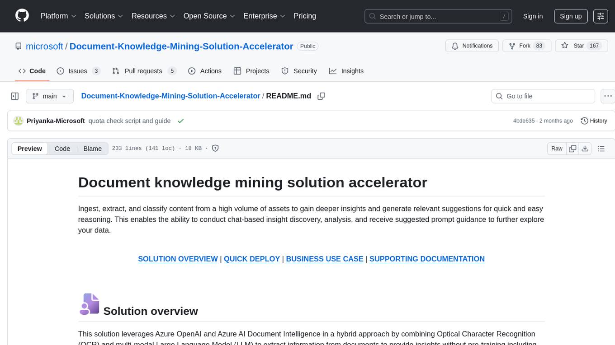Open the Pull requests tab
The height and width of the screenshot is (345, 615).
(144, 71)
